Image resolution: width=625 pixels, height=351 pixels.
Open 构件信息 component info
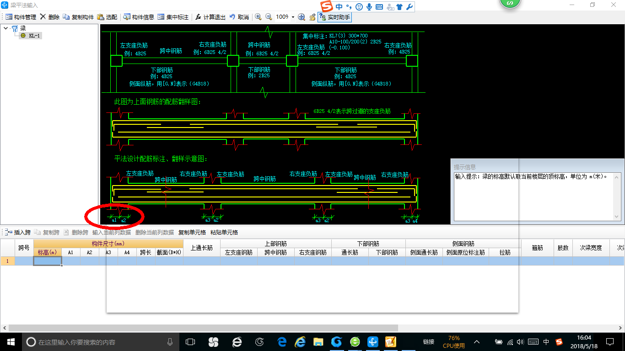139,17
